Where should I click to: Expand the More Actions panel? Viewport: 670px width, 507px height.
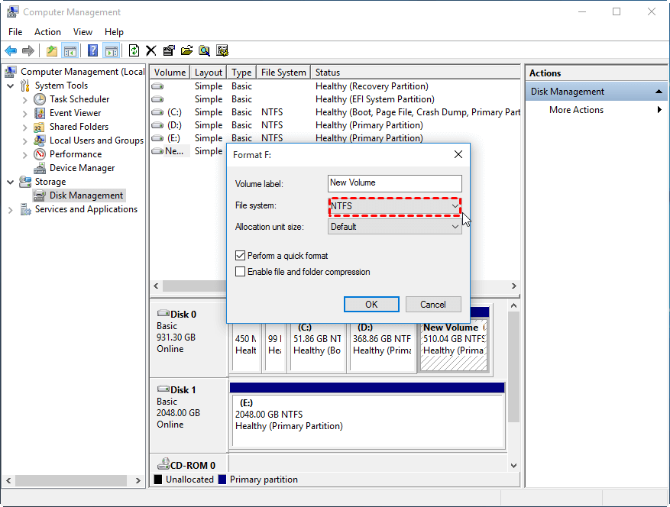point(661,109)
